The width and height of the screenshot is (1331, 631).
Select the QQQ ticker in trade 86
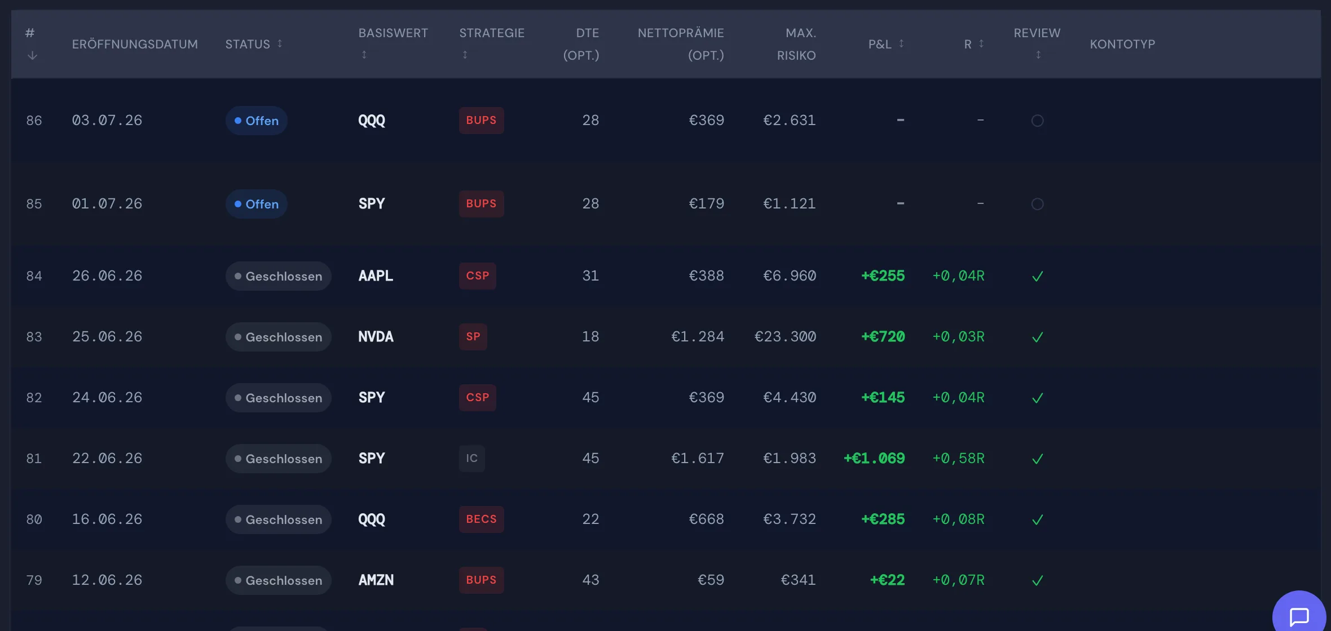[372, 121]
